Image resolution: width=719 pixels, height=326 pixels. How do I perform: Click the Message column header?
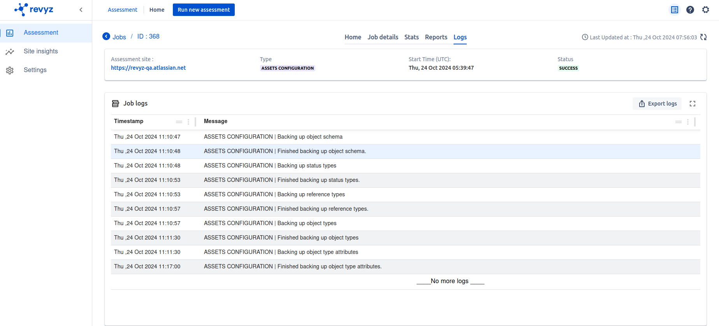[x=216, y=121]
